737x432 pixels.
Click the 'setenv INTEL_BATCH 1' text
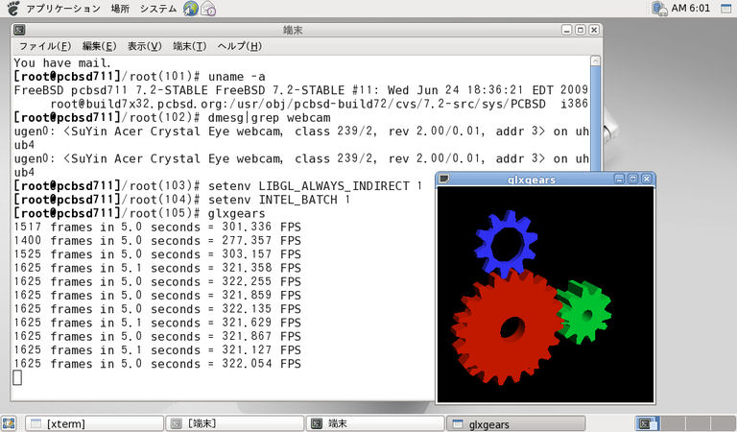pos(279,200)
